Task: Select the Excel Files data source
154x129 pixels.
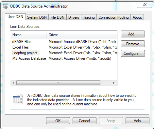Action: (x=21, y=47)
